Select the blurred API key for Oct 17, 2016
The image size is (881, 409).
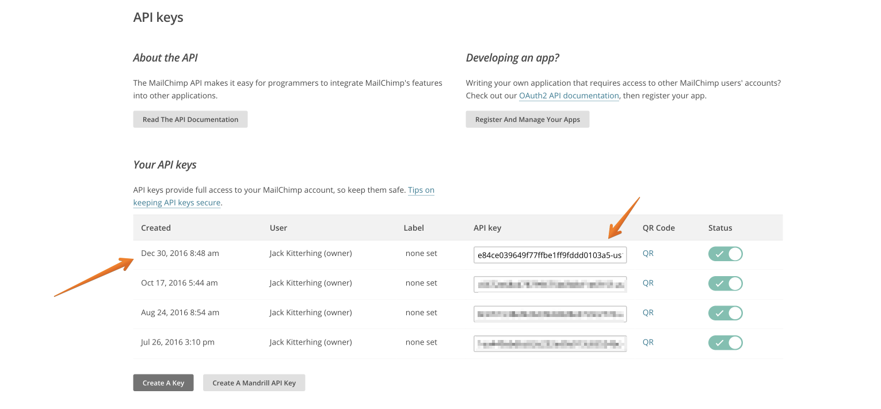click(550, 284)
